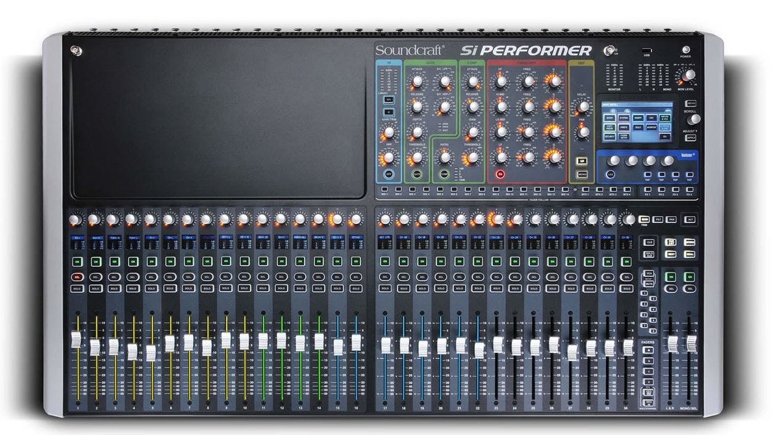Select MIX 1 in the fader follow row
This screenshot has height=435, width=773.
(x=384, y=188)
